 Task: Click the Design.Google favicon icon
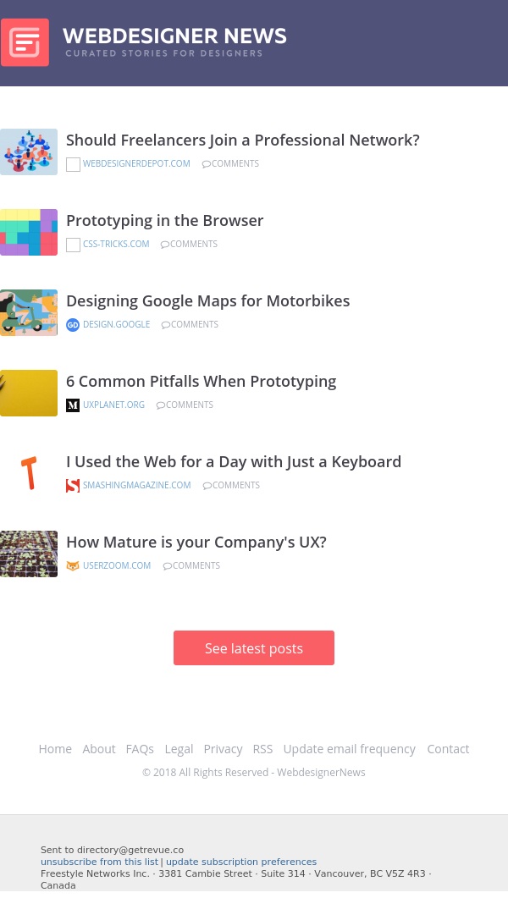click(73, 325)
